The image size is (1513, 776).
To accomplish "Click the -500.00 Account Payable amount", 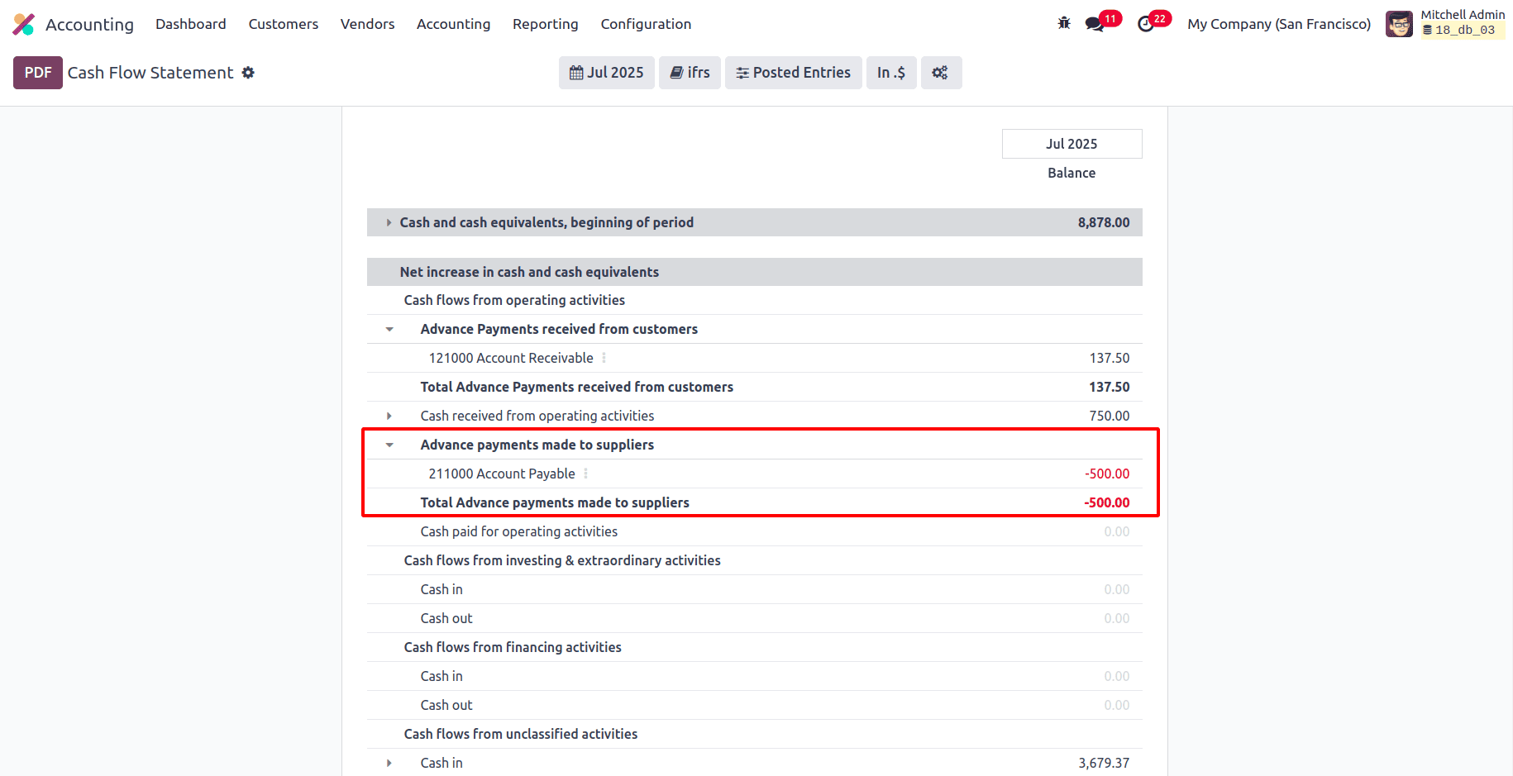I will pyautogui.click(x=1107, y=474).
